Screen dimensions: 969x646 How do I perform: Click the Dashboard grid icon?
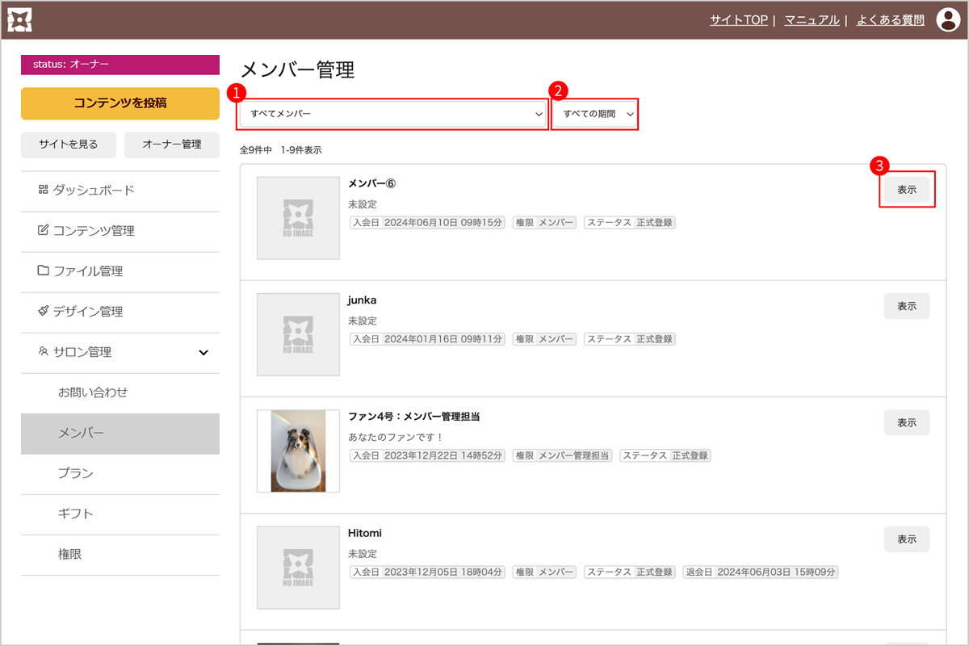44,191
